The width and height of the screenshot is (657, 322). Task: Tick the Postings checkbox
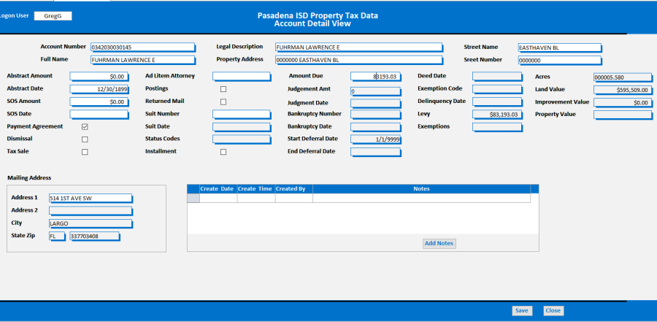point(223,89)
